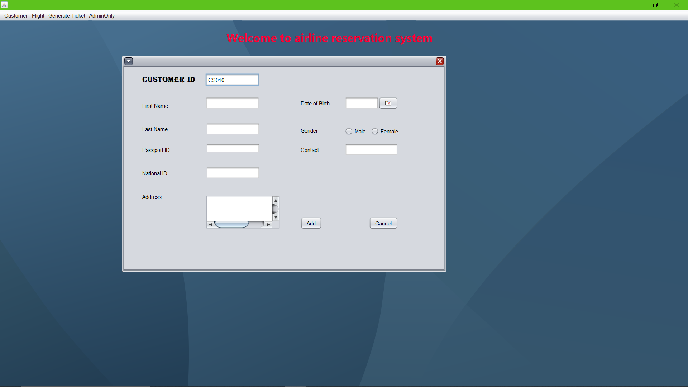The height and width of the screenshot is (387, 688).
Task: Click the right arrow of horizontal scrollbar
Action: tap(268, 224)
